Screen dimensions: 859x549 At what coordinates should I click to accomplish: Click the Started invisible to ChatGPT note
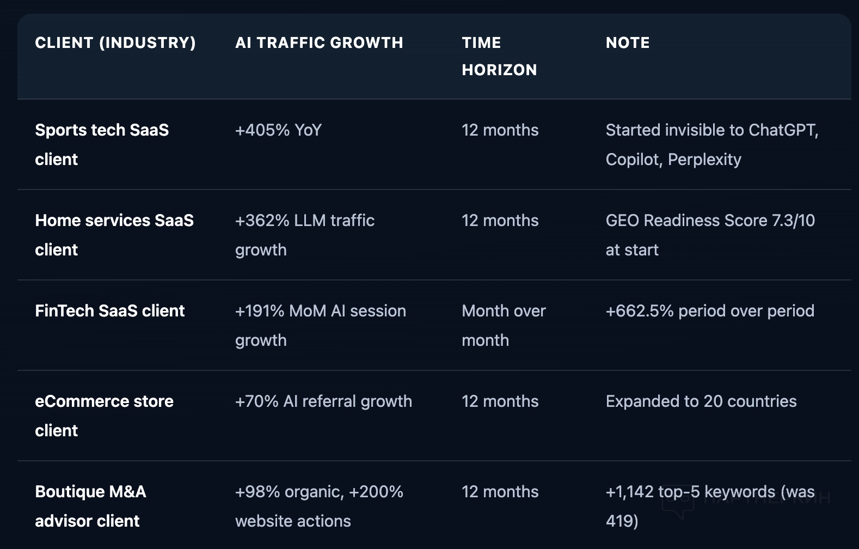tap(712, 144)
